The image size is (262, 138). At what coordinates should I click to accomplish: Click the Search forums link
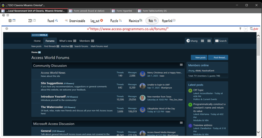(81, 46)
